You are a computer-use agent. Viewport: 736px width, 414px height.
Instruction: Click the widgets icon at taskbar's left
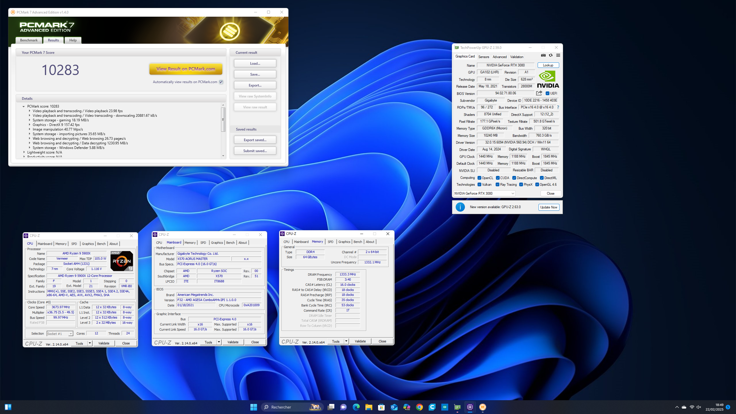coord(8,407)
